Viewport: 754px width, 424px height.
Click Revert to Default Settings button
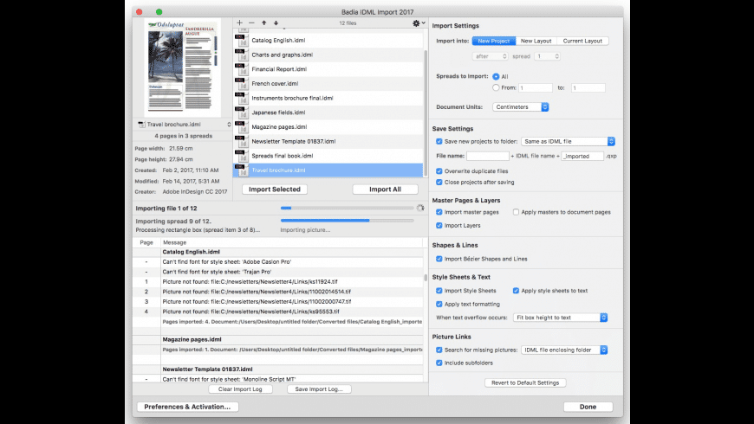click(525, 382)
